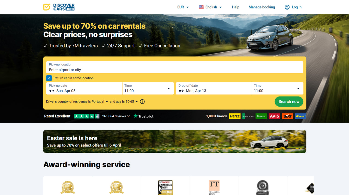Open the EUR currency dropdown
Viewport: 349px width, 195px height.
[183, 7]
